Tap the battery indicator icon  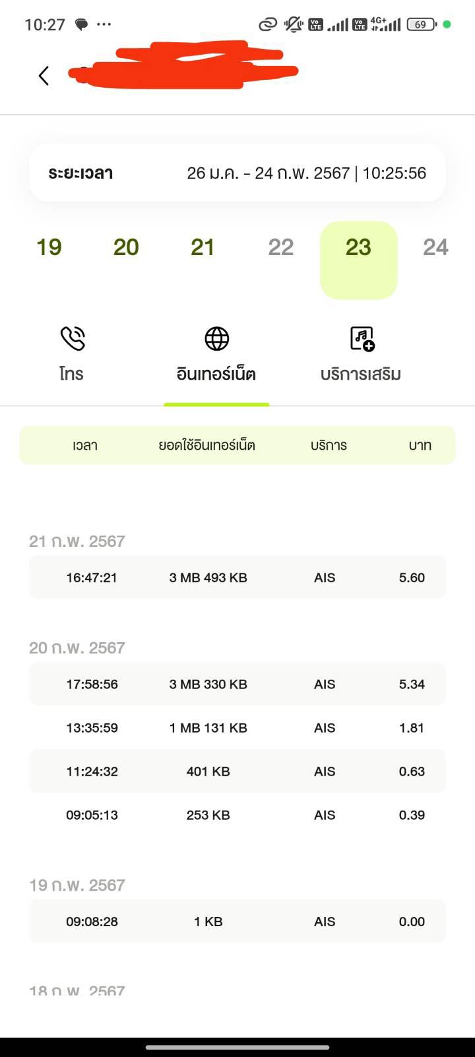point(421,25)
